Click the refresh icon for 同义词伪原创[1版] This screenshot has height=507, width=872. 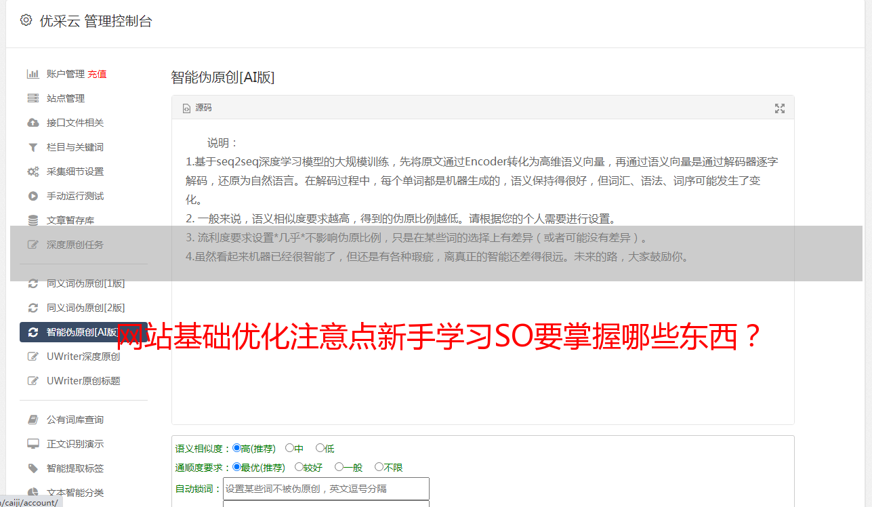[33, 283]
